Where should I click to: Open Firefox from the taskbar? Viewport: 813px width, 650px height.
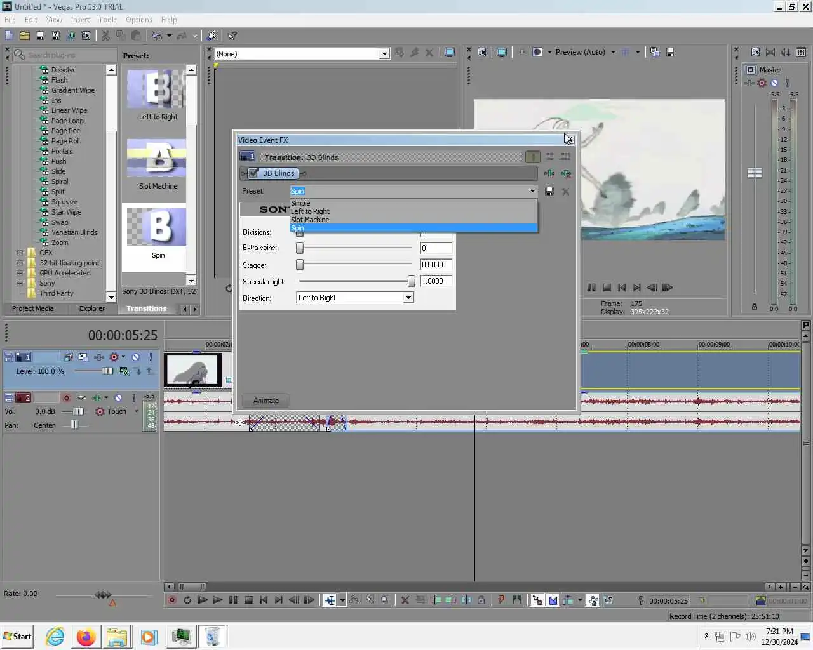click(x=86, y=636)
